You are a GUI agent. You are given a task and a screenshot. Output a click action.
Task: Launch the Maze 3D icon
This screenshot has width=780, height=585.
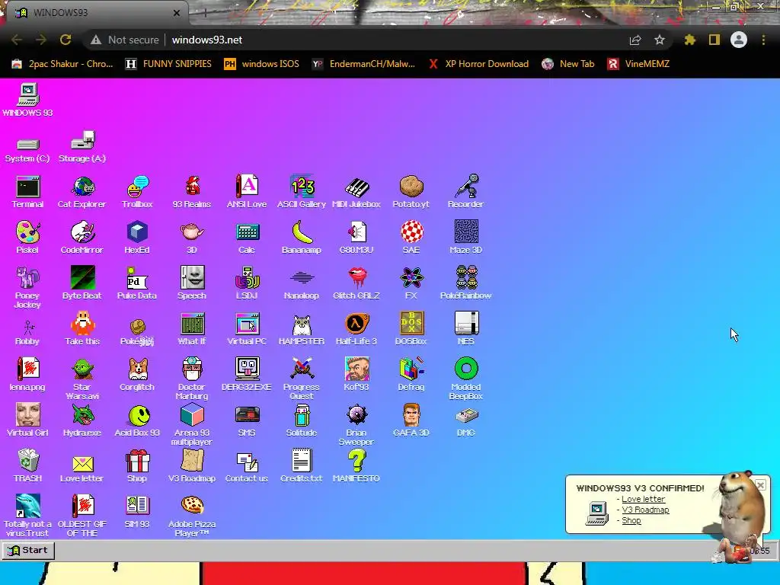coord(466,238)
